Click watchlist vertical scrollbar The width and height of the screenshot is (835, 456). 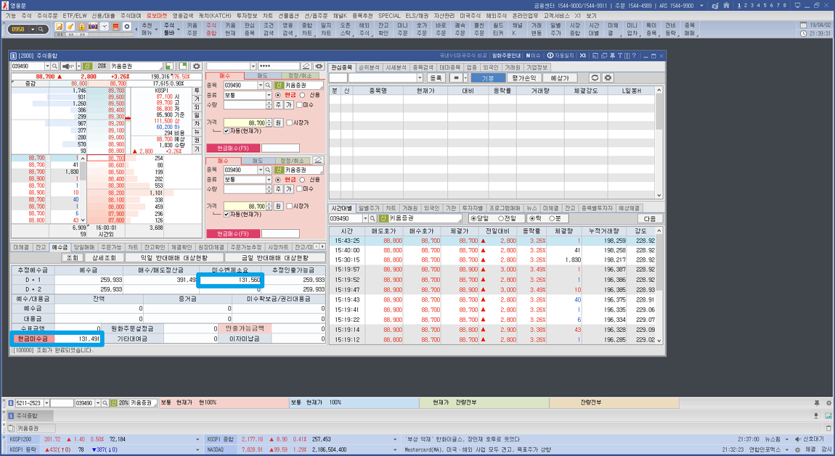tap(659, 142)
